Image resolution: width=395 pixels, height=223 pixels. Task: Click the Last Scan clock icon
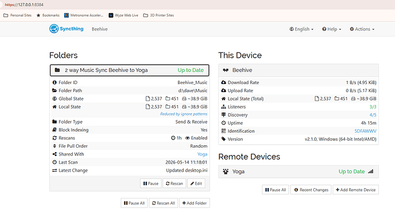[x=54, y=162]
